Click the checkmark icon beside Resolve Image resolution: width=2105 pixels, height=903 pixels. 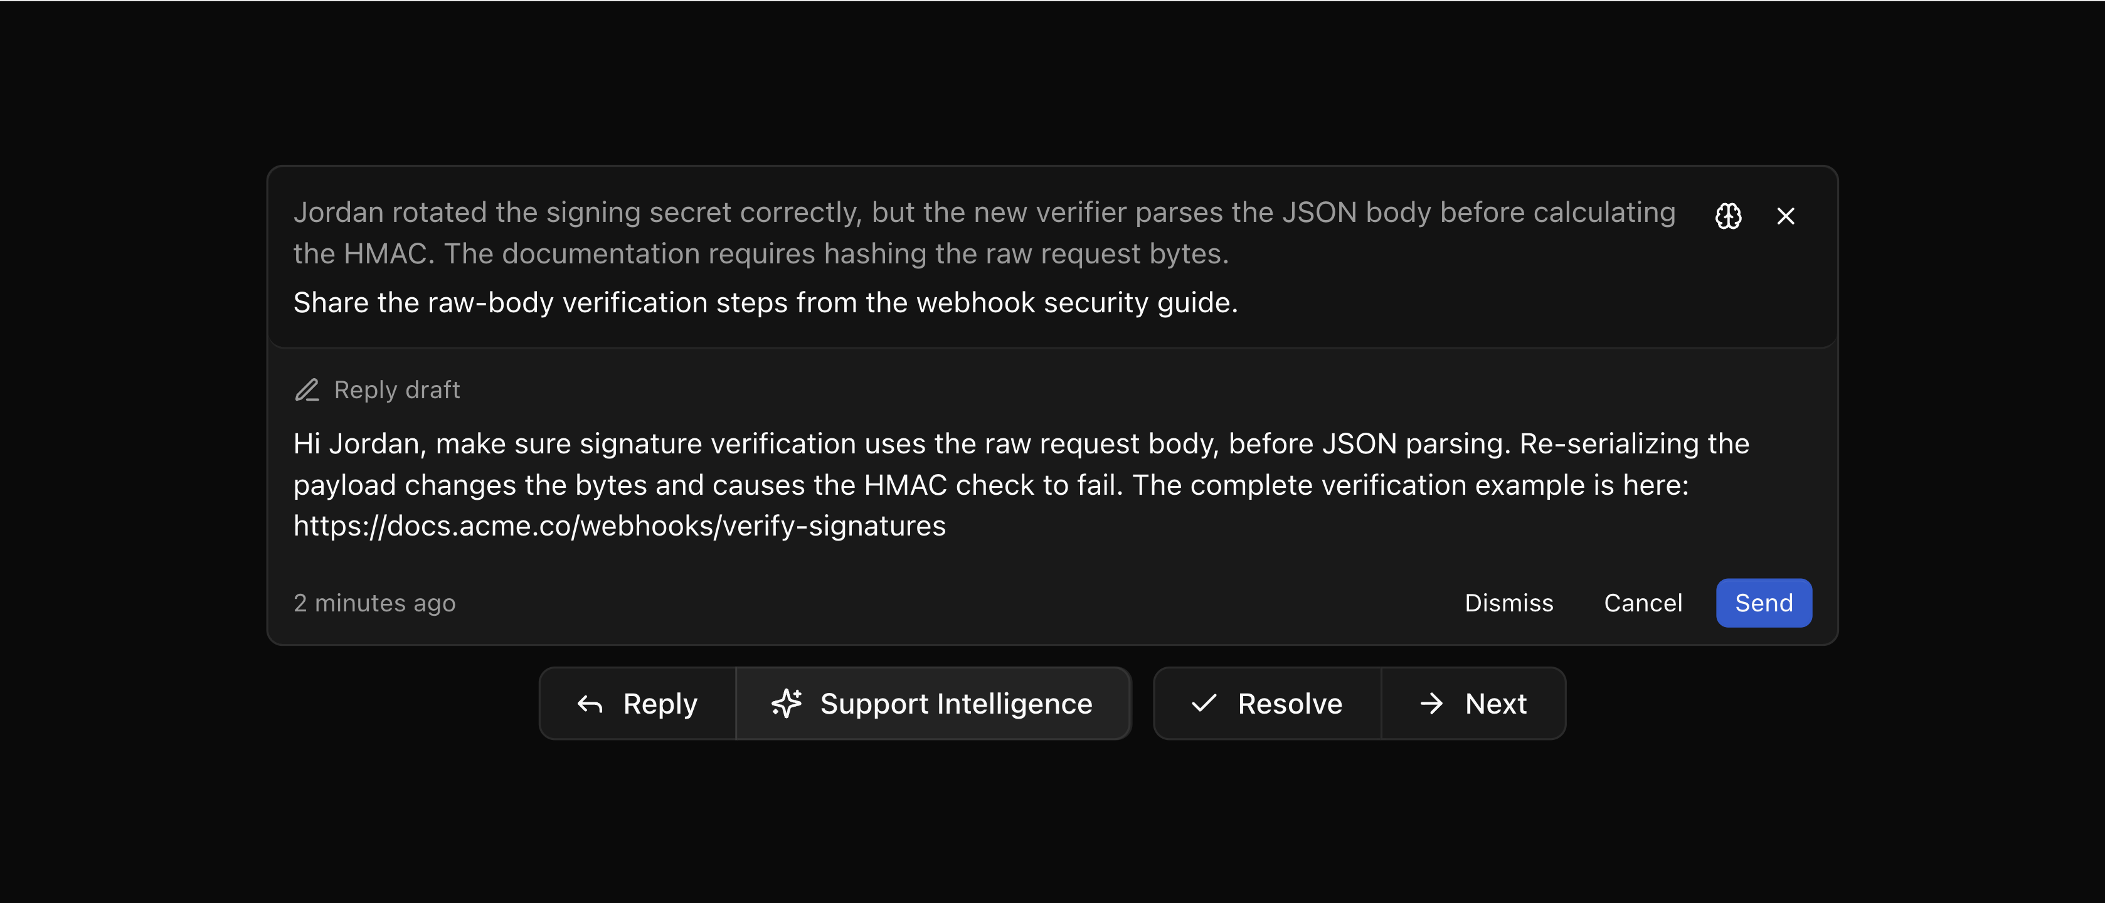[x=1204, y=704]
